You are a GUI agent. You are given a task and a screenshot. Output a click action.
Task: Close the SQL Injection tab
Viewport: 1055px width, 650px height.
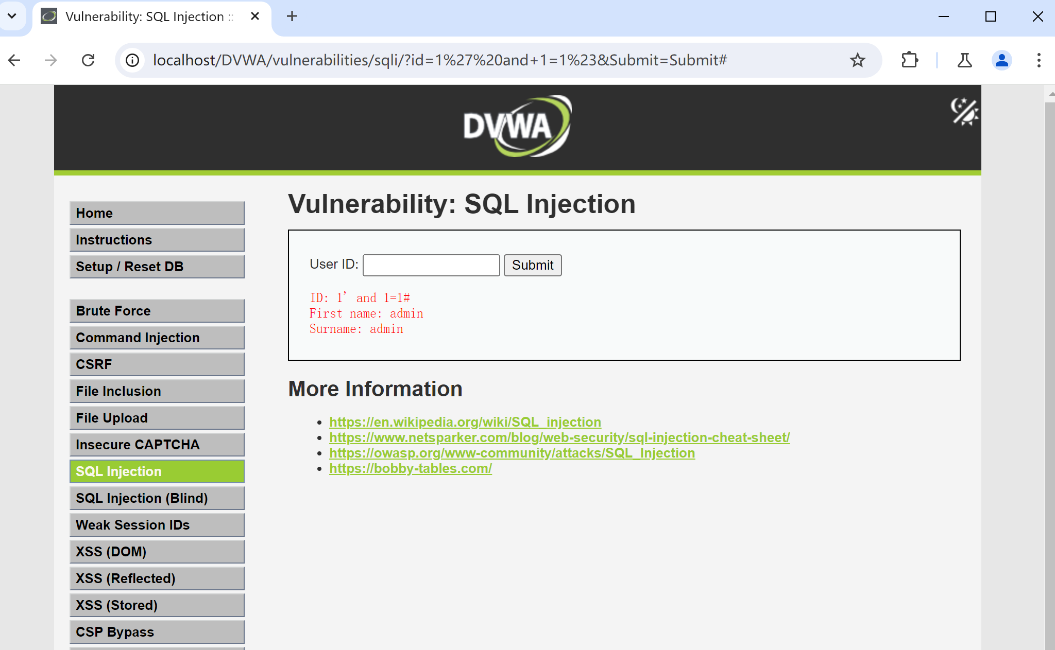(x=254, y=16)
